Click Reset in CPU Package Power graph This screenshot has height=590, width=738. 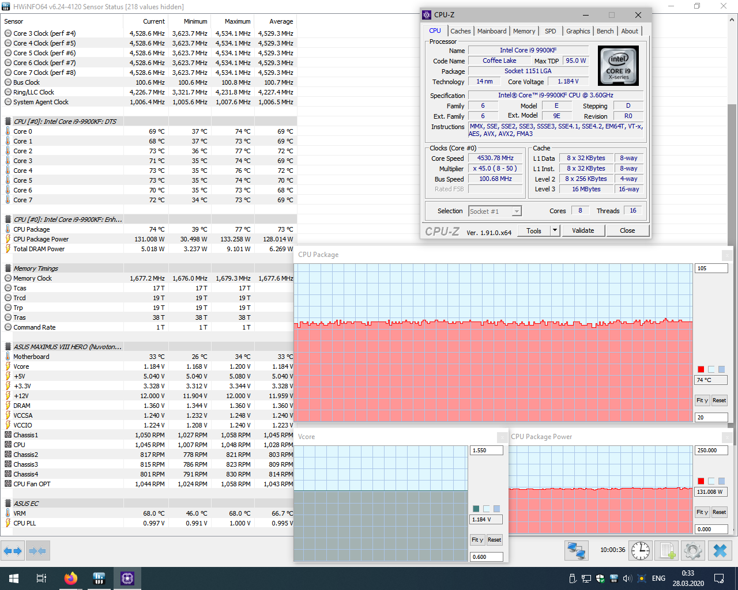[719, 512]
